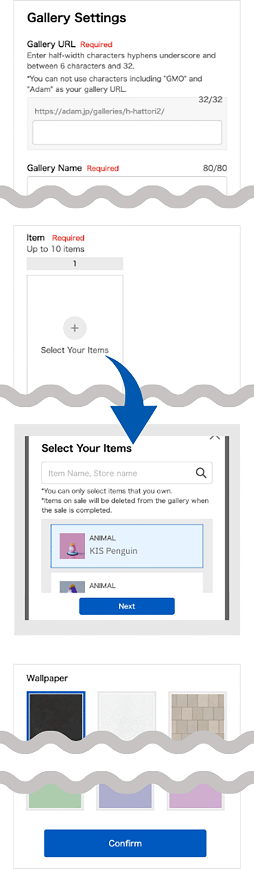Close the Select Your Items dialog
This screenshot has width=254, height=869.
point(215,437)
